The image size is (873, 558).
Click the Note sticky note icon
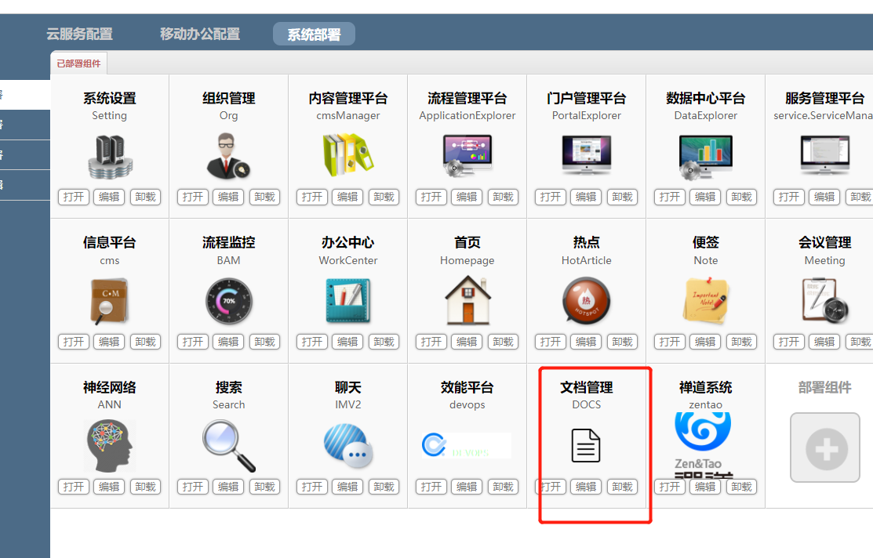705,301
